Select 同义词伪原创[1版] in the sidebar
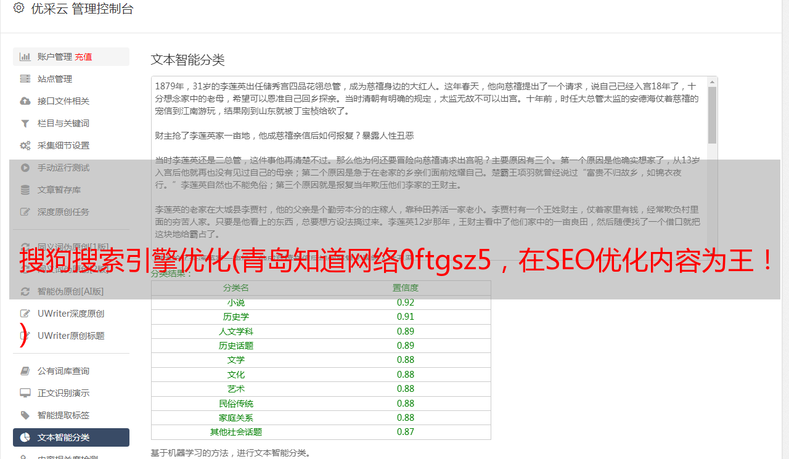789x459 pixels. click(71, 247)
